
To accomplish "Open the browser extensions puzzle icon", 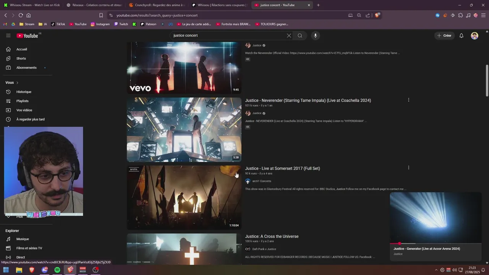I will point(460,15).
